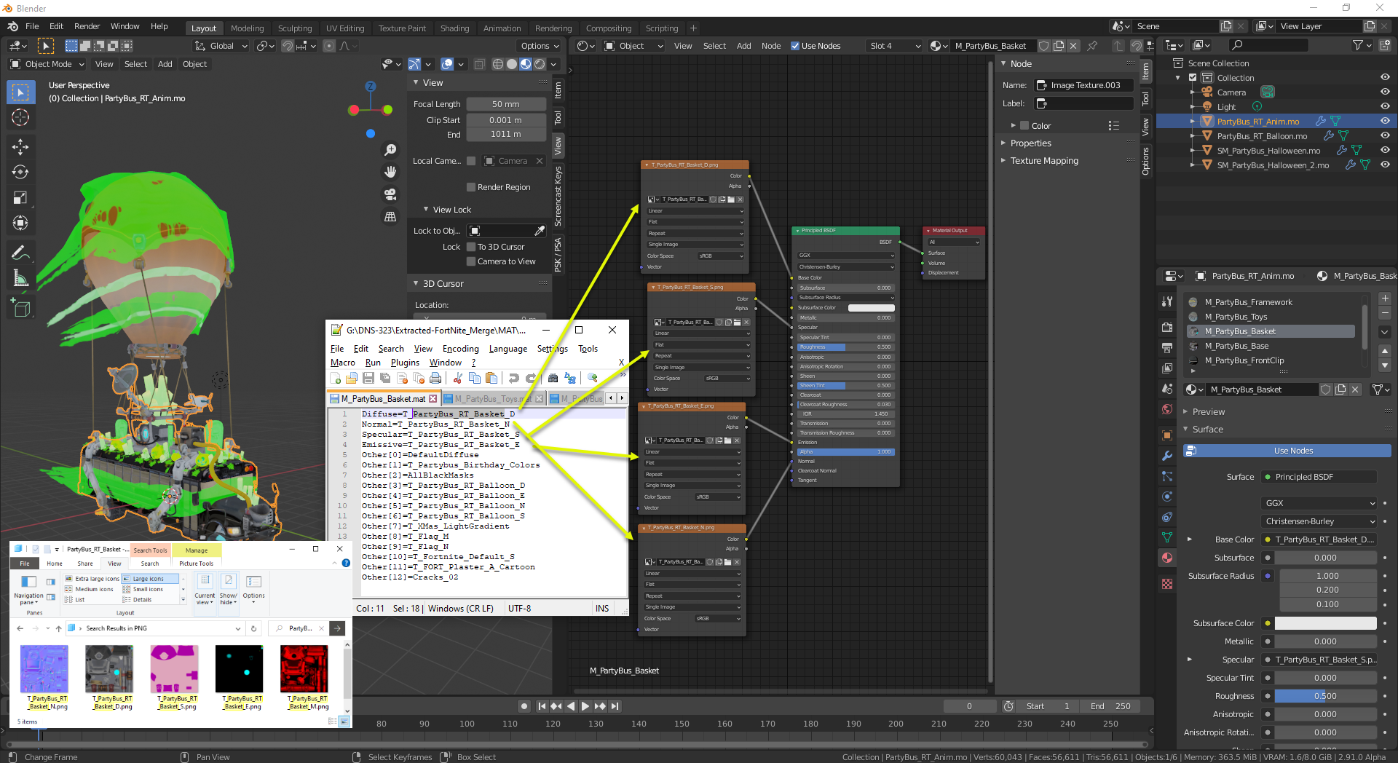
Task: Switch viewport to Wireframe shading
Action: [498, 64]
